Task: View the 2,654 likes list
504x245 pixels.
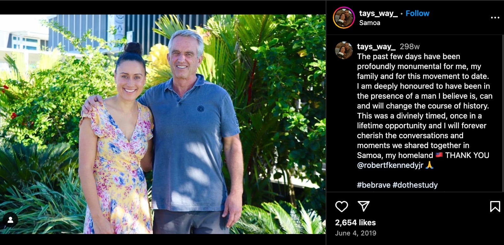Action: 355,223
